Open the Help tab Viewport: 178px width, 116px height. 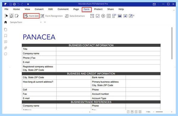(x=121, y=9)
